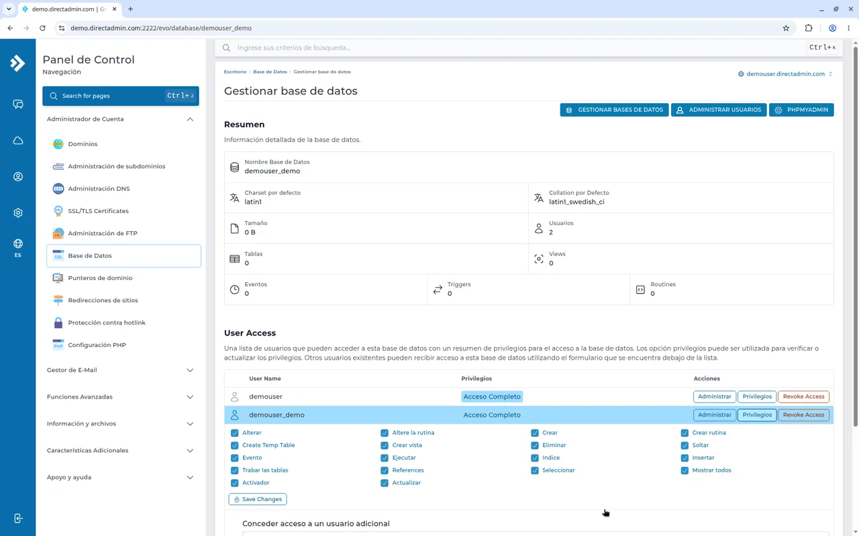Revoke Access for demouser row
859x536 pixels.
[803, 397]
